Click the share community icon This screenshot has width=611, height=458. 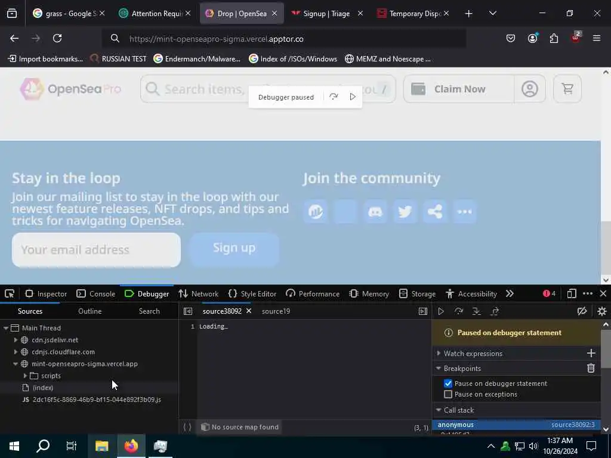click(435, 212)
